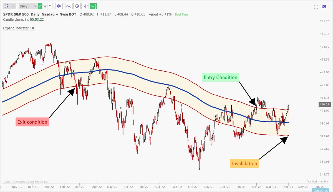This screenshot has height=192, width=333.
Task: Click the 342.77 price axis label
Action: coord(324,174)
